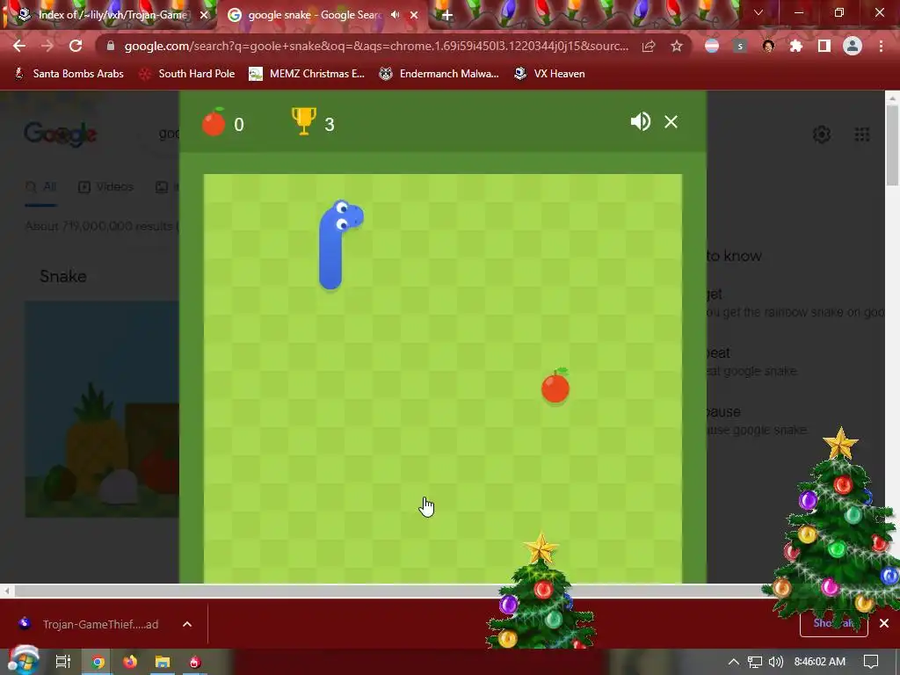This screenshot has width=900, height=675.
Task: Open the tab search dropdown
Action: tap(758, 12)
